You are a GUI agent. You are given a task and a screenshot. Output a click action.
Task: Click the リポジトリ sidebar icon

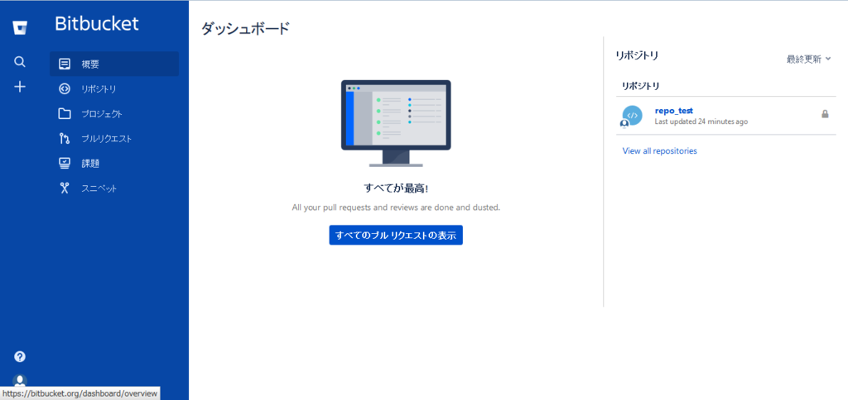[65, 89]
